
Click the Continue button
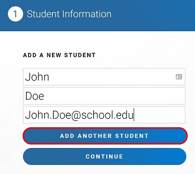click(104, 156)
